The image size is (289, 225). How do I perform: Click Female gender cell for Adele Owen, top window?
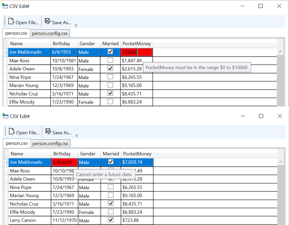pos(89,69)
